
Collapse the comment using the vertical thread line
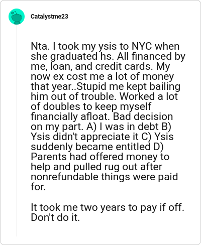click(17, 131)
